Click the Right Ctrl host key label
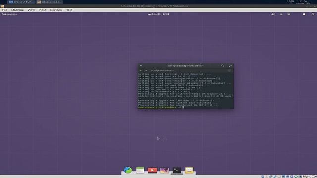Viewport: 317px width, 178px height. [310, 176]
